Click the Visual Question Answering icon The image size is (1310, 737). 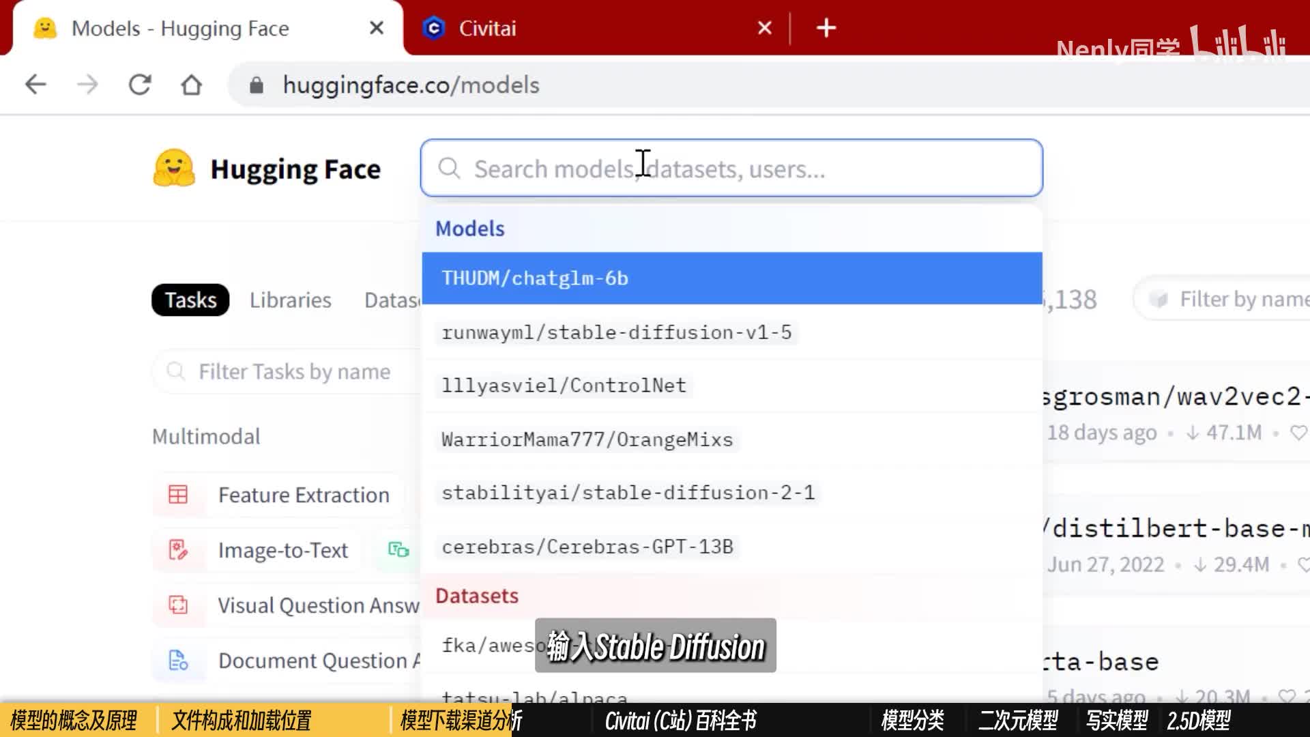pyautogui.click(x=178, y=605)
